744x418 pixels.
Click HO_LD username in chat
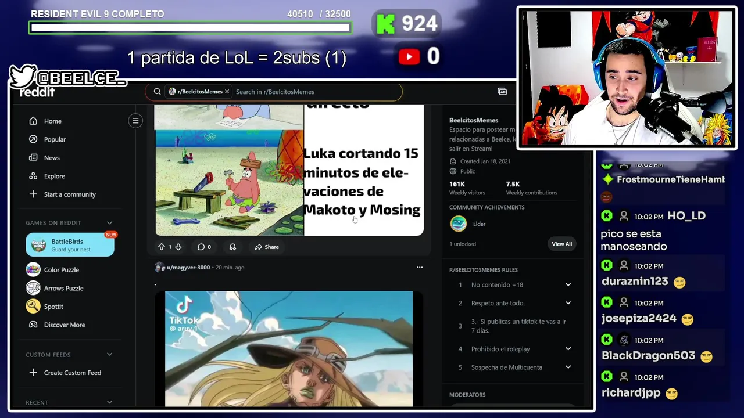pos(686,216)
